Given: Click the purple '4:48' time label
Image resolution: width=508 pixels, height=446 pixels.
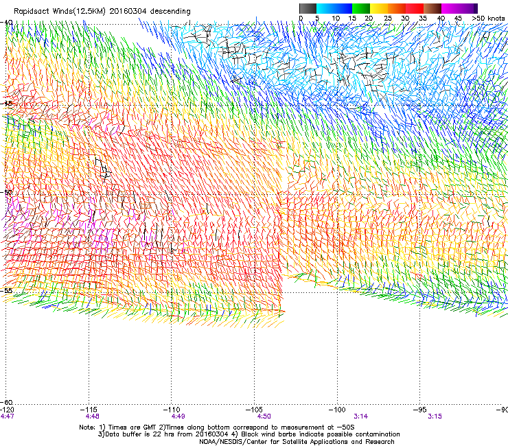Looking at the screenshot, I should (x=93, y=416).
